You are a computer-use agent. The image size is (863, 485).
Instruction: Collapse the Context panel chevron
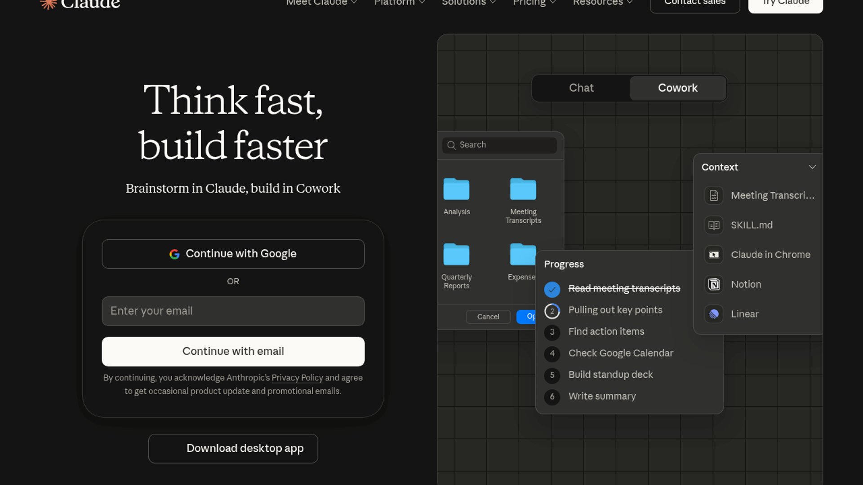[x=812, y=167]
